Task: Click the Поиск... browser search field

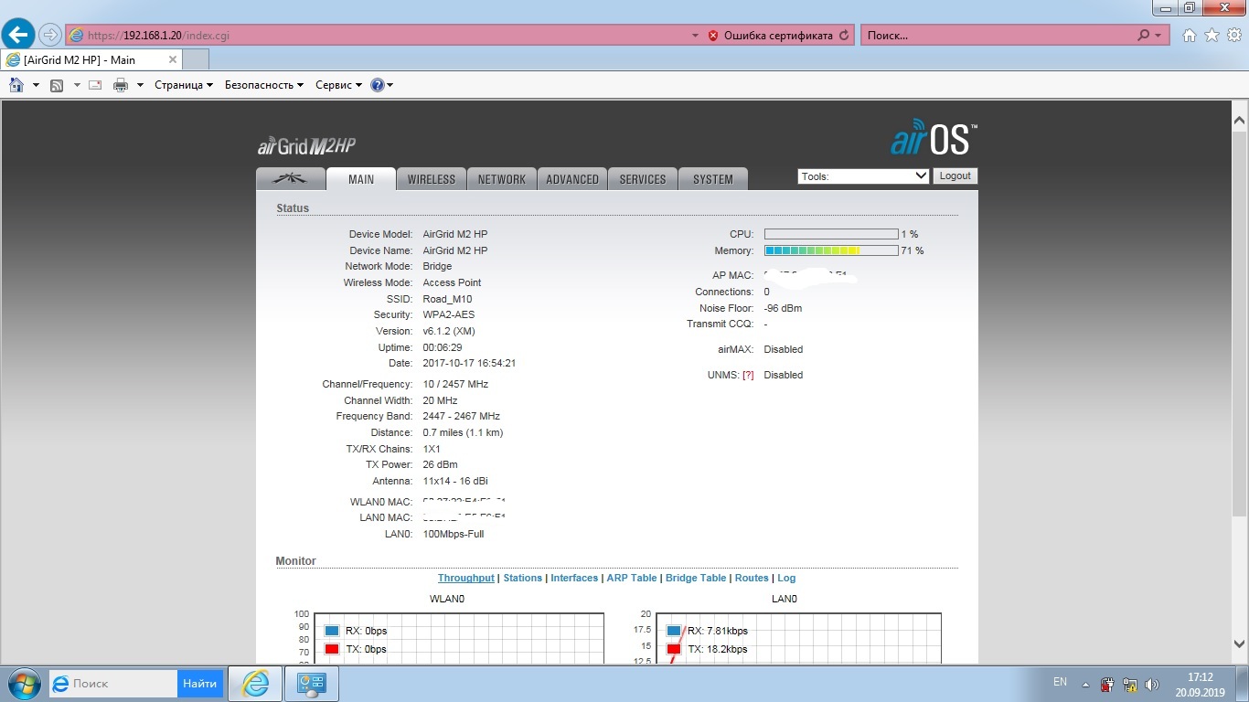Action: coord(997,36)
